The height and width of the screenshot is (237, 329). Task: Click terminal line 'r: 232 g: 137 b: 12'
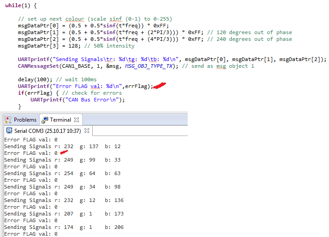point(62,146)
